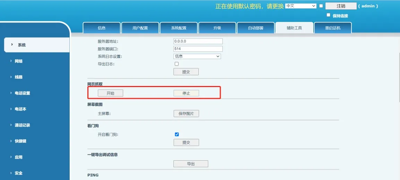
Task: Open the 中文 language dropdown
Action: tap(300, 6)
